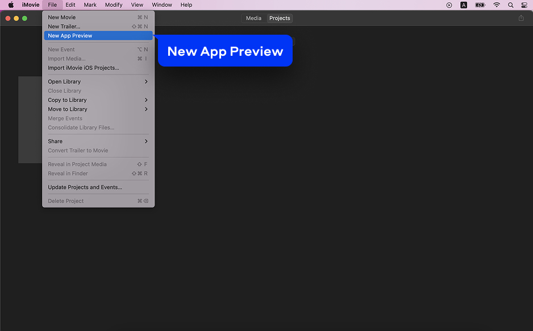Open the Modify menu

pyautogui.click(x=114, y=5)
